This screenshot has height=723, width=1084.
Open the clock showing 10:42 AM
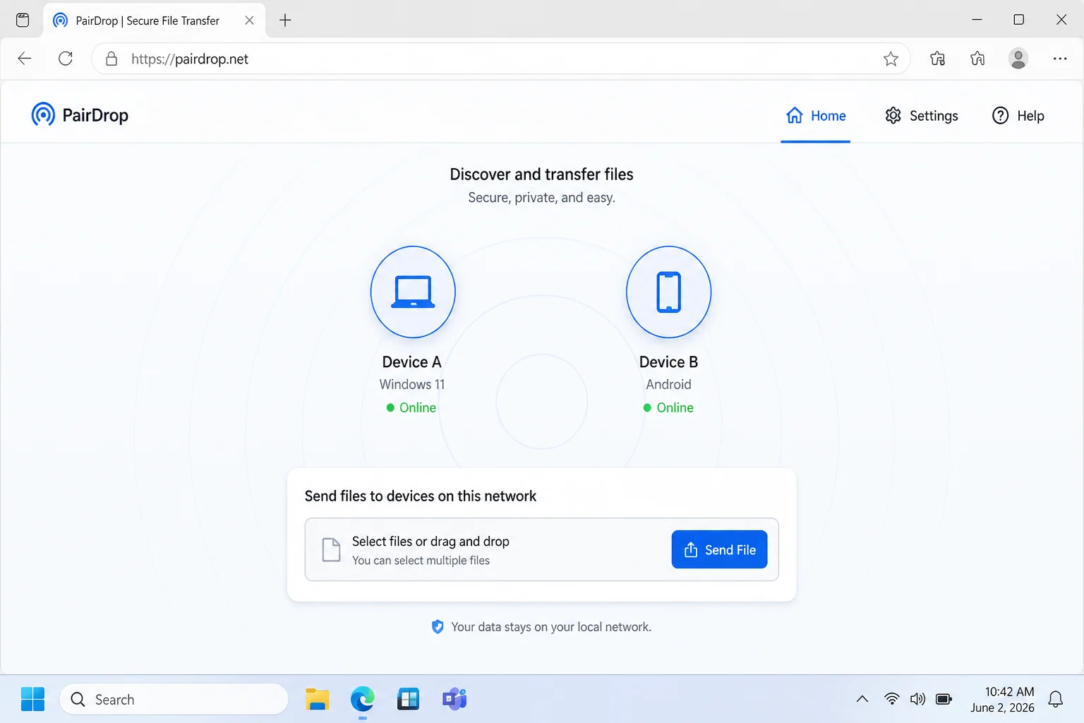(1003, 699)
